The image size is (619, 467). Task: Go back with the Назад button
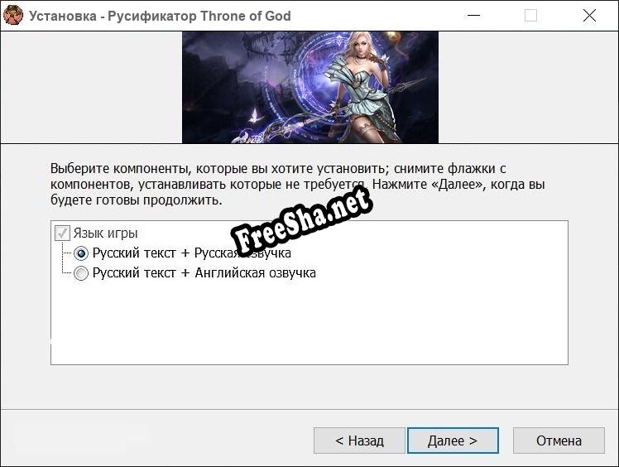(359, 441)
